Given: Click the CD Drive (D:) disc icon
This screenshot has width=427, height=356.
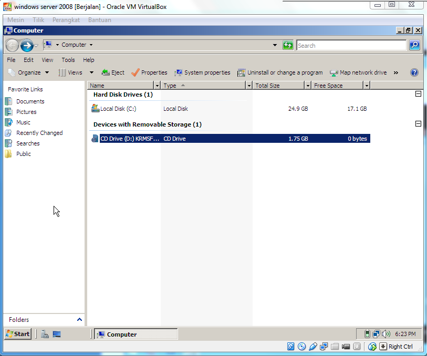Looking at the screenshot, I should click(95, 139).
